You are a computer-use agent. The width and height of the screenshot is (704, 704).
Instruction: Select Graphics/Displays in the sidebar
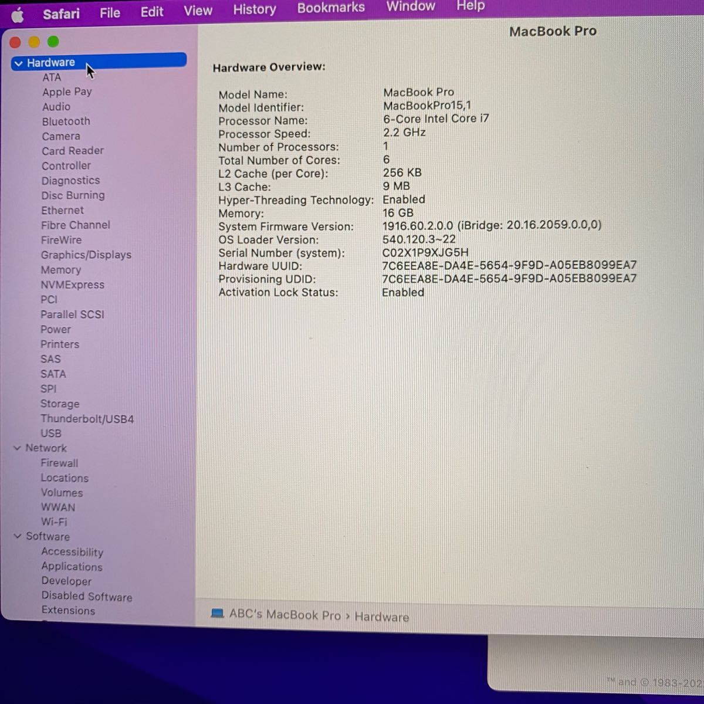86,255
